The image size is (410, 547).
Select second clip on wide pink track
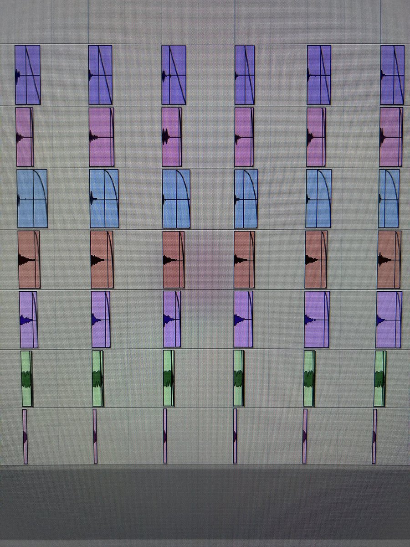102,137
